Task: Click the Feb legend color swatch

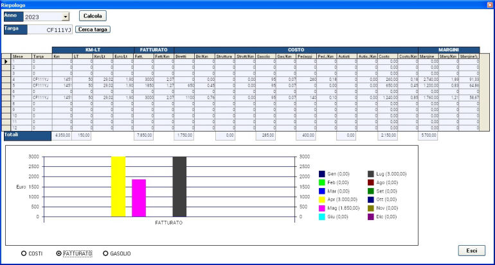Action: click(x=321, y=182)
